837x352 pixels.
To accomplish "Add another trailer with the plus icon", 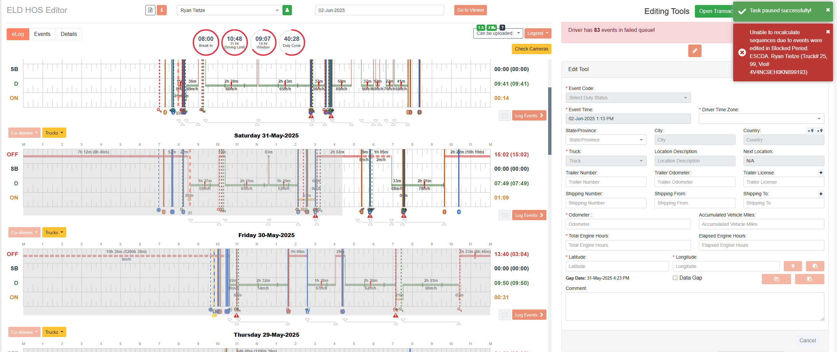I will (x=821, y=173).
